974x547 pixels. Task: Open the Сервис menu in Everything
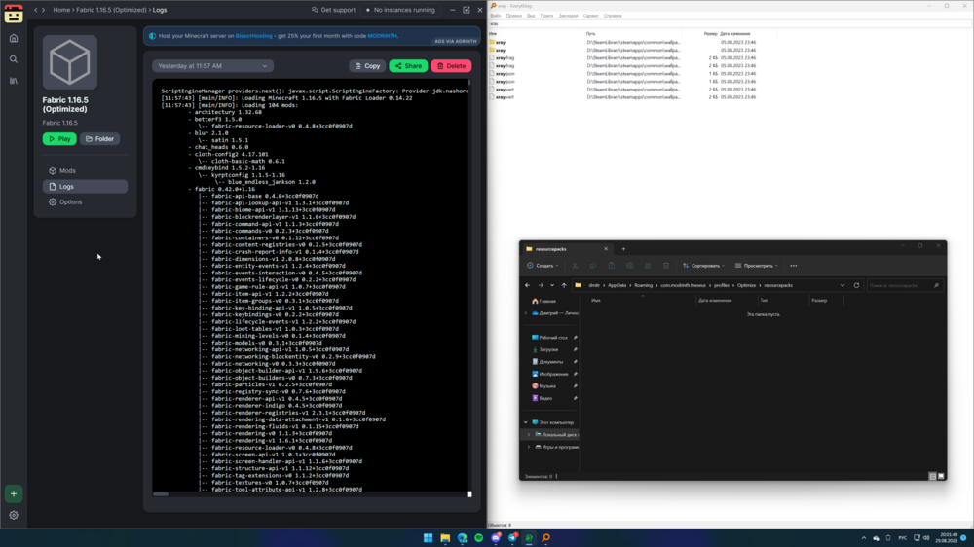[x=591, y=16]
